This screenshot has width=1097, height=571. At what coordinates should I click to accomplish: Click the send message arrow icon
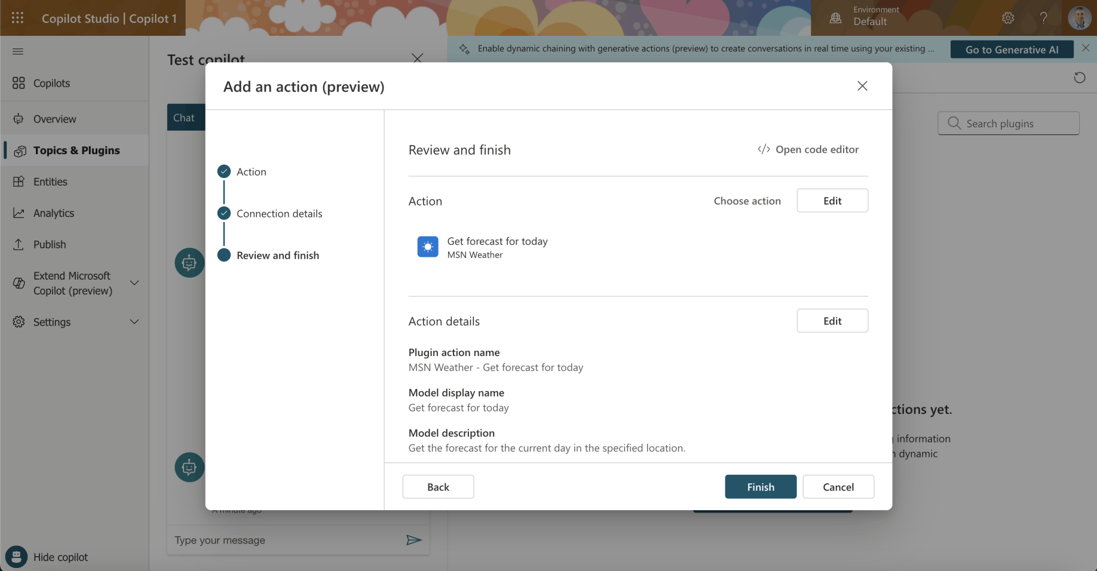pyautogui.click(x=413, y=540)
